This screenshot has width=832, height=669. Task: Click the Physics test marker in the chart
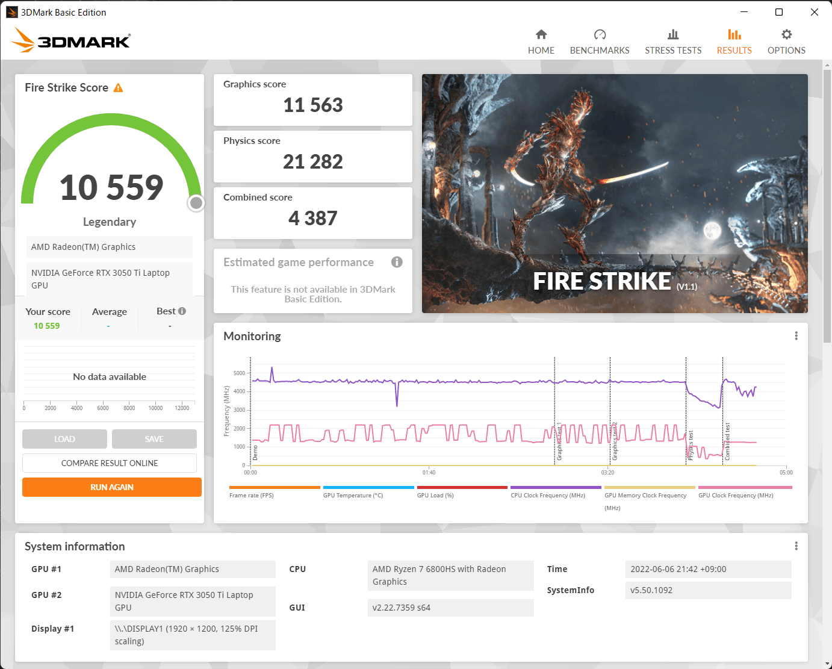click(691, 446)
